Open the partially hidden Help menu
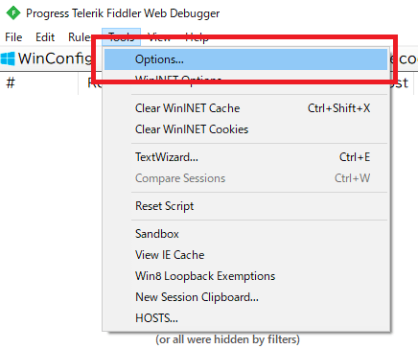418x349 pixels. coord(197,37)
